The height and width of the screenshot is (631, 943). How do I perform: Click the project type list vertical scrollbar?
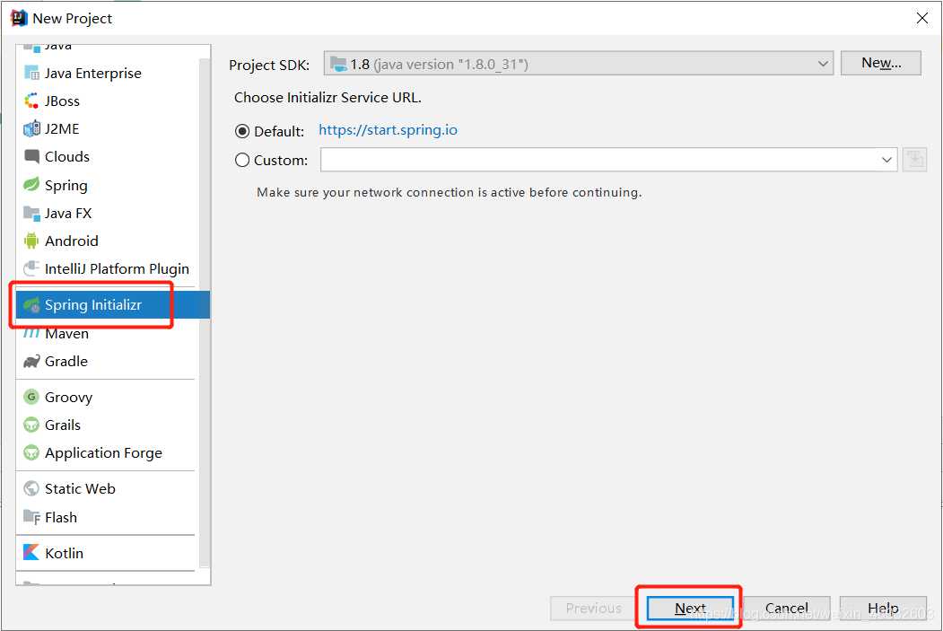(x=205, y=312)
